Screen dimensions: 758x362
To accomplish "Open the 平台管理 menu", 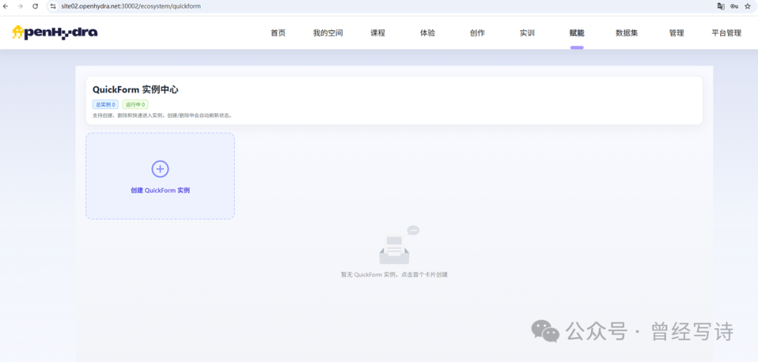I will point(726,34).
